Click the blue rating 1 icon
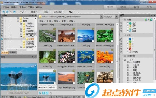156x98 pixels. point(130,39)
